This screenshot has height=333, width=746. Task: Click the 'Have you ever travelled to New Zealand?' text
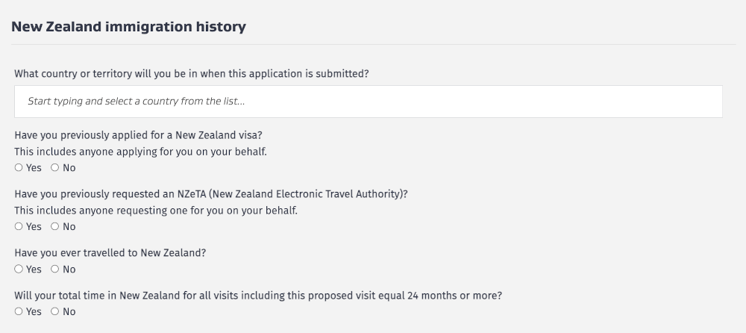[110, 252]
